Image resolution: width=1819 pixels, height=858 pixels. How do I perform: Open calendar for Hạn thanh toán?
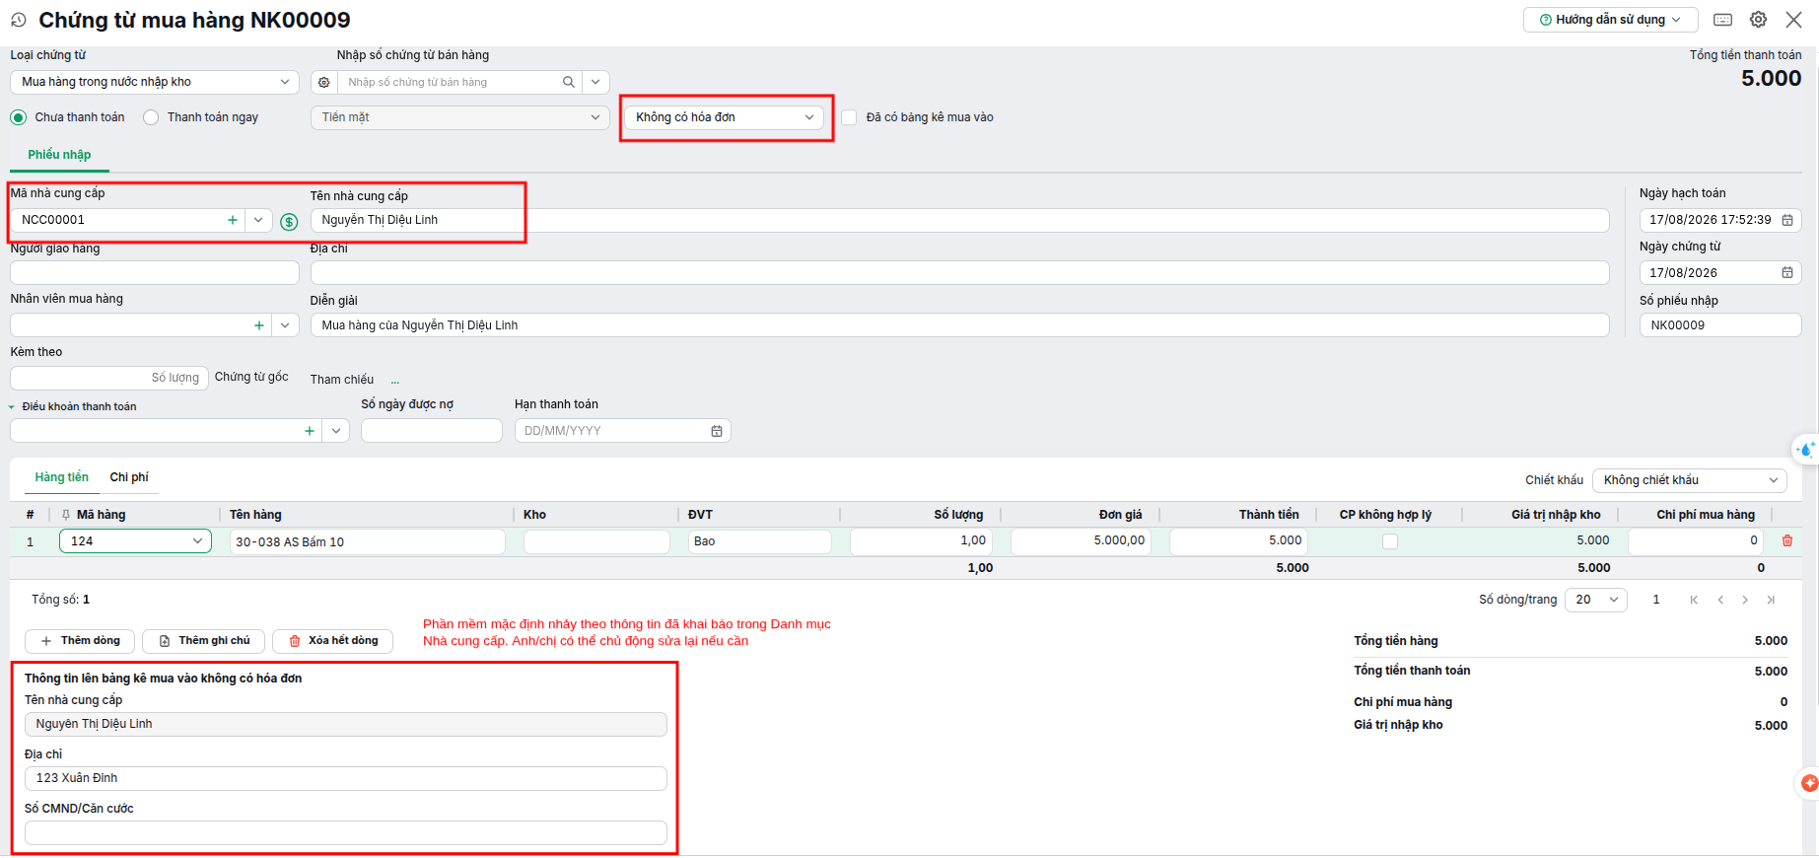coord(717,431)
